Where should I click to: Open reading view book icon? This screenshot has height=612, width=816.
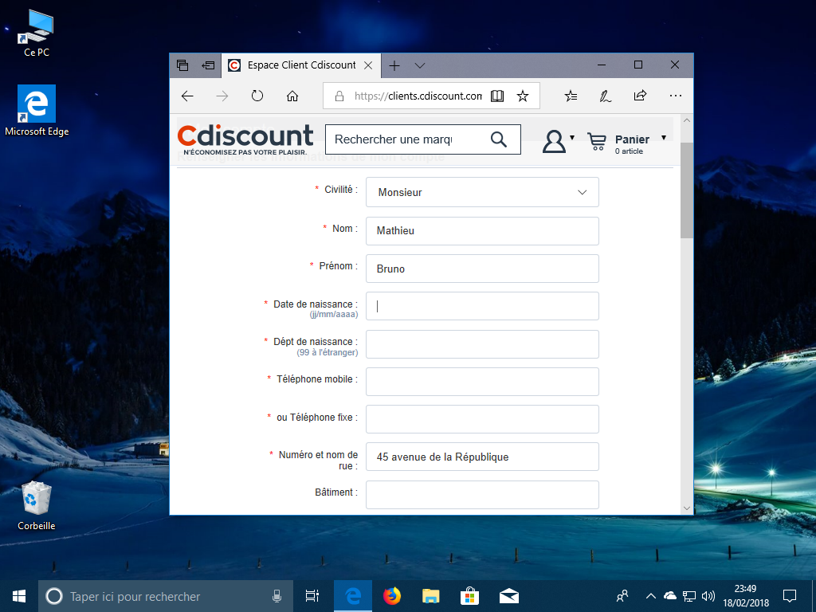point(497,96)
